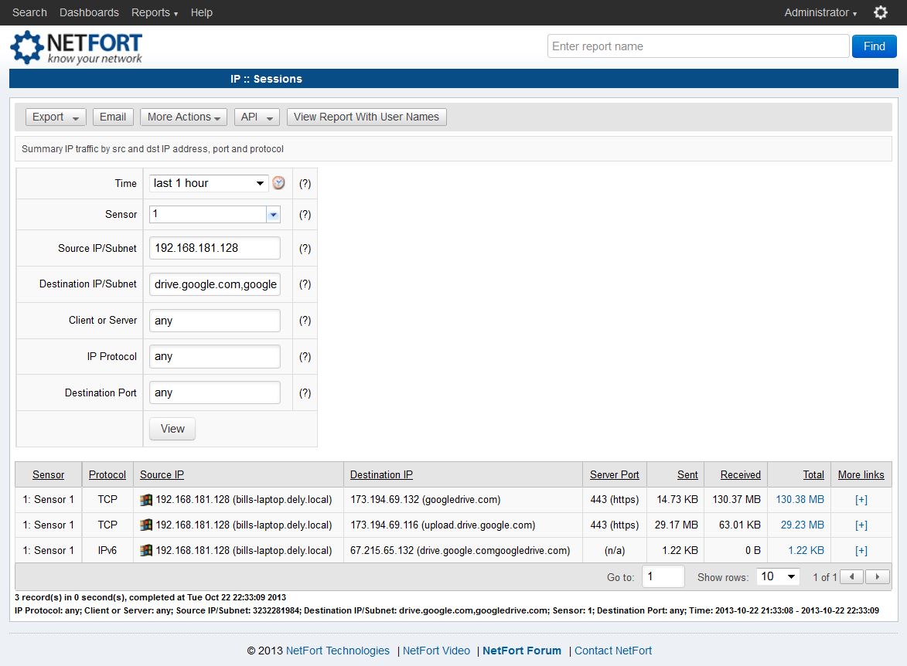Open the settings gear icon
Image resolution: width=907 pixels, height=666 pixels.
(881, 12)
